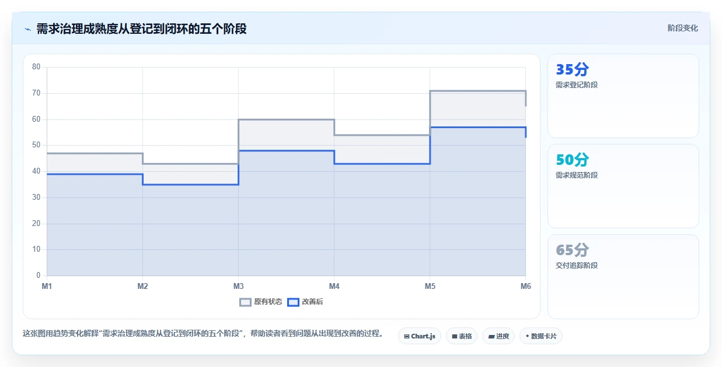Click the 需求规范阶段 label
722x367 pixels.
577,175
